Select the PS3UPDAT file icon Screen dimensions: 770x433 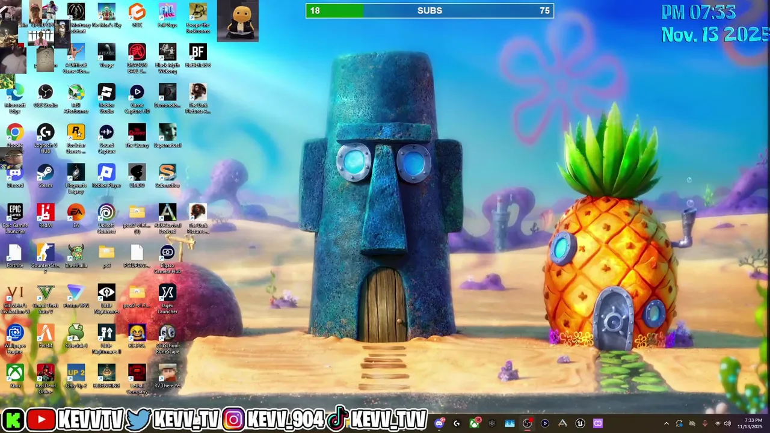[137, 257]
